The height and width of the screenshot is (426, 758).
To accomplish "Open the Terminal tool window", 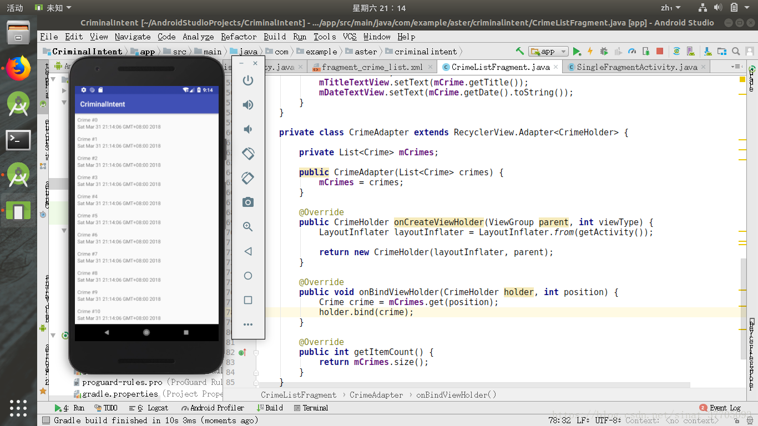I will click(311, 408).
